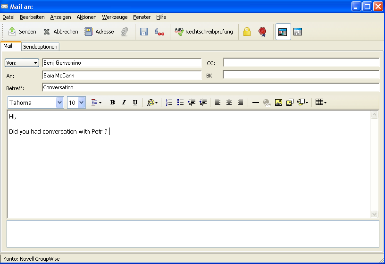Click the yellow padlock encrypt icon

click(x=247, y=32)
